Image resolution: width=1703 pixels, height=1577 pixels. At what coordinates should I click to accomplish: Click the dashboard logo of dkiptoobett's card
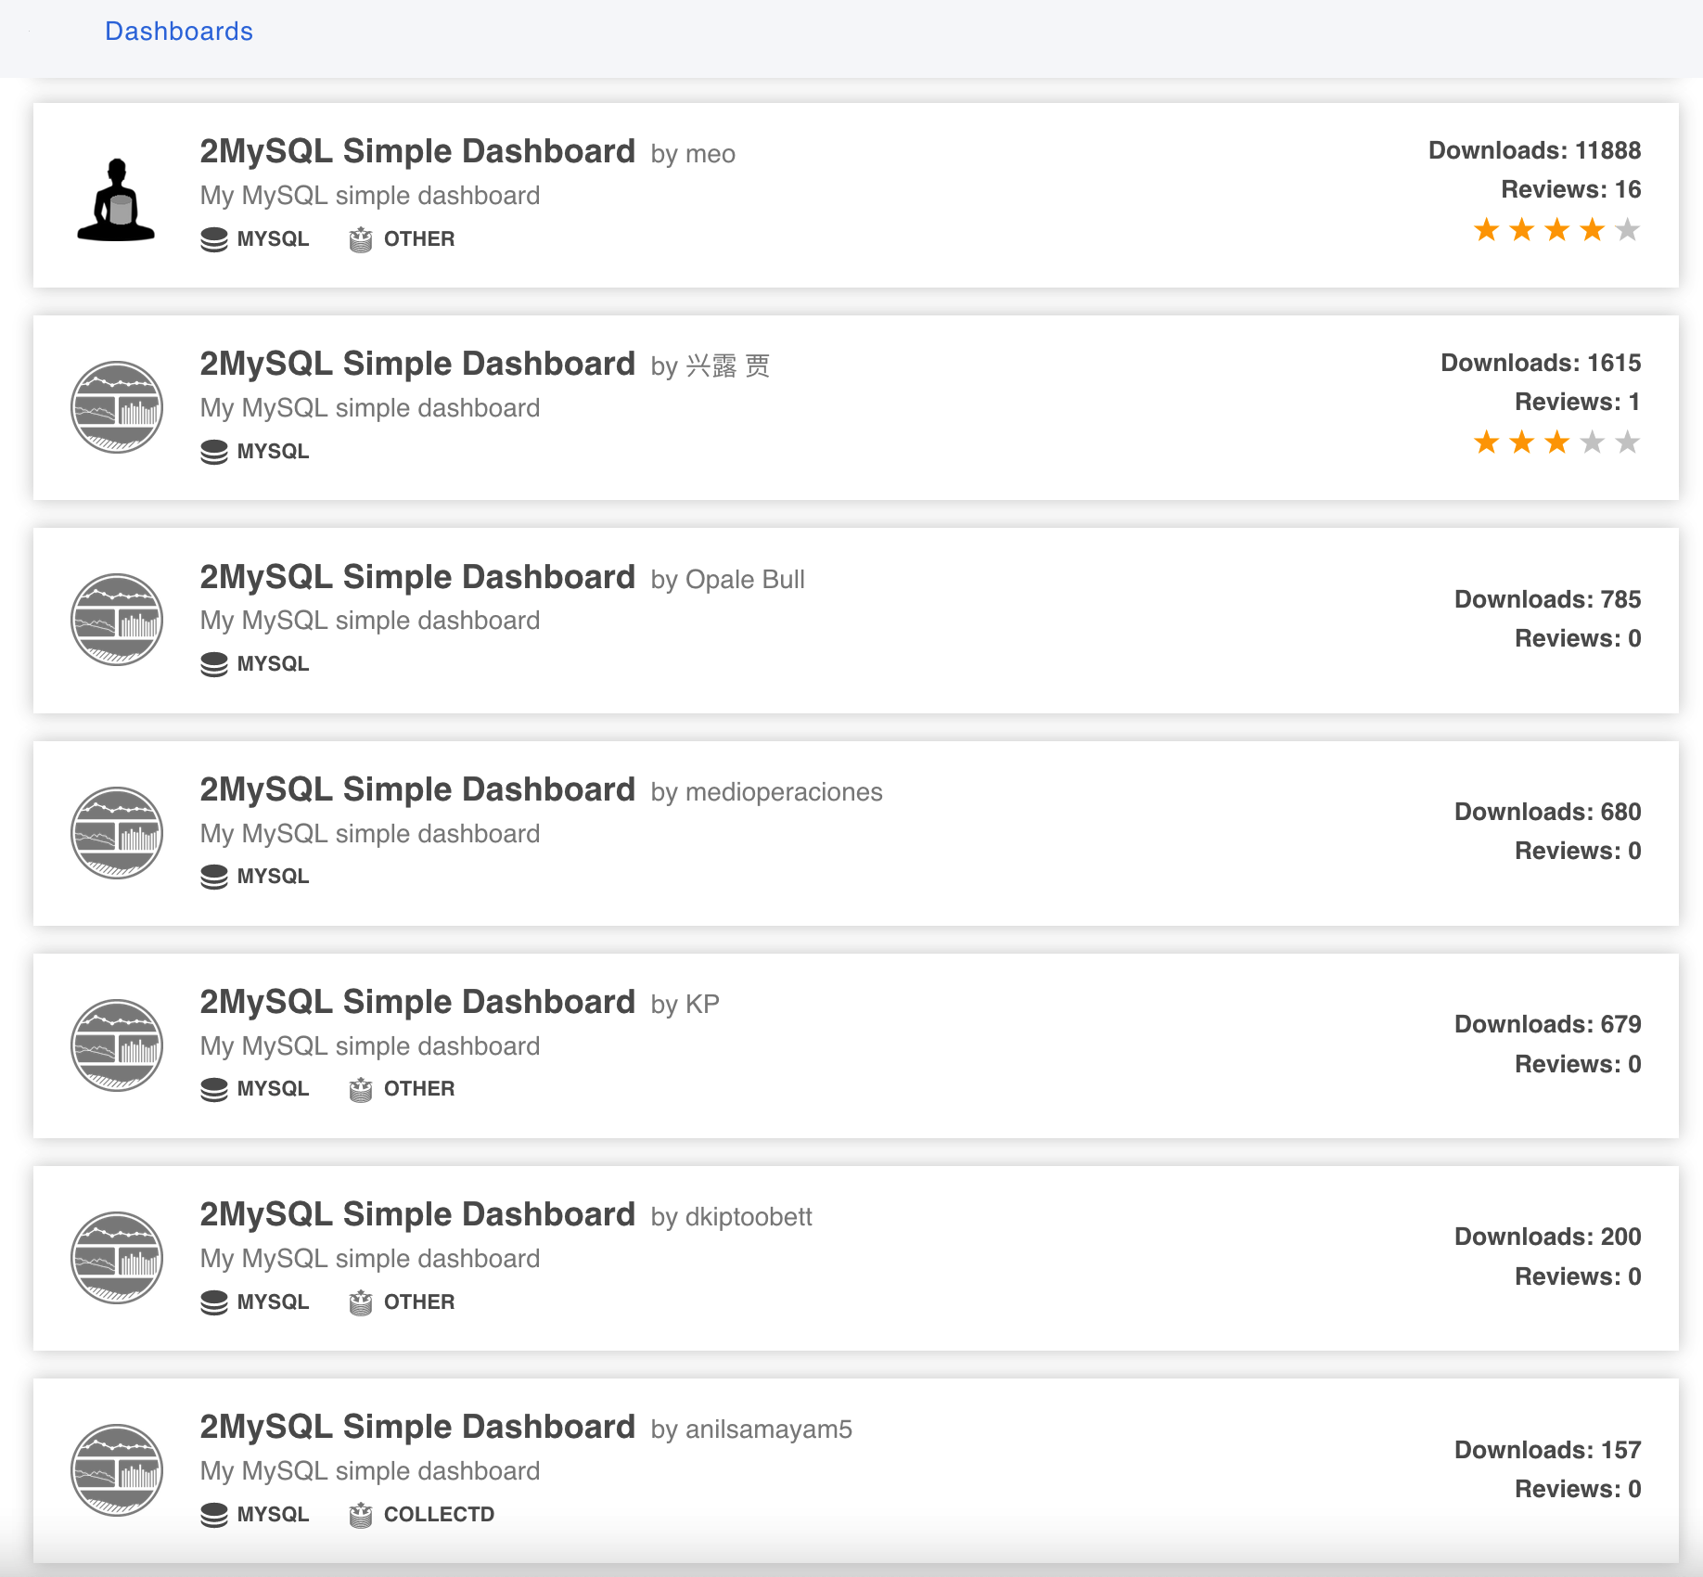click(117, 1258)
